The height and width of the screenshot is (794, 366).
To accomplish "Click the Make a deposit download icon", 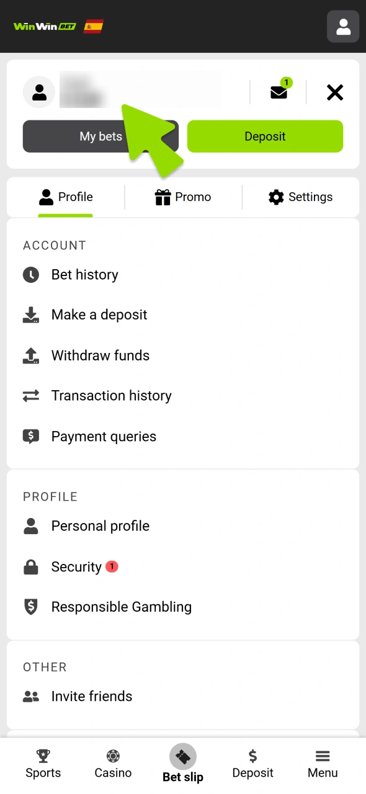I will [31, 315].
